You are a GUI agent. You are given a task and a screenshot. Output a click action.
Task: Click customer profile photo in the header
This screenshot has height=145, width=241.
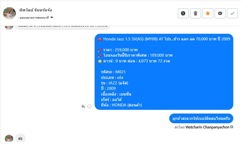point(9,13)
